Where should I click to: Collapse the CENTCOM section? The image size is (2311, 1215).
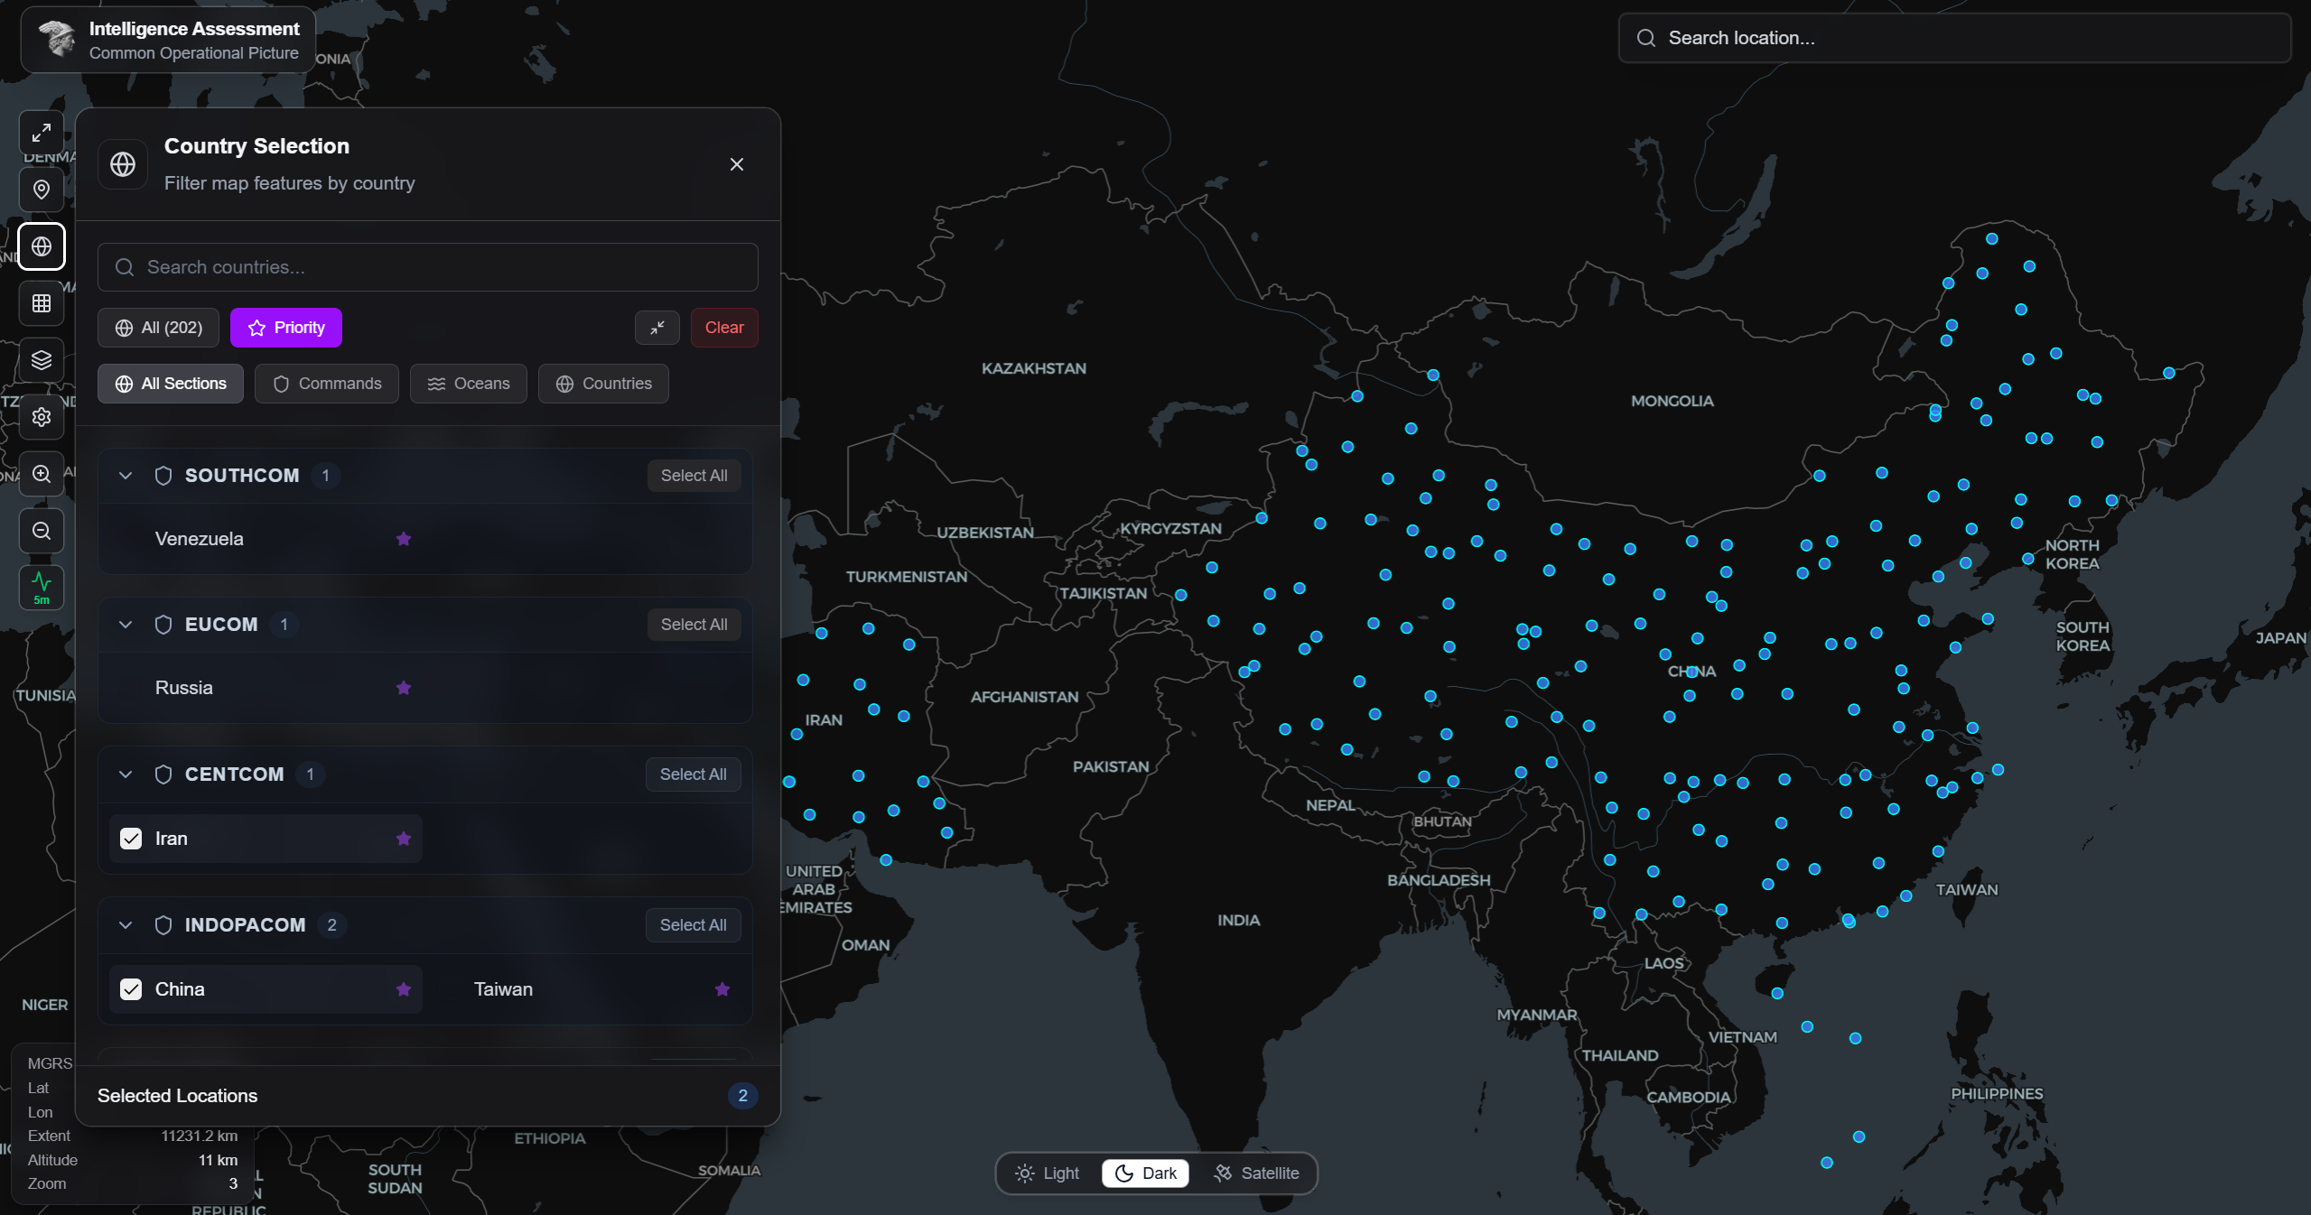(126, 774)
